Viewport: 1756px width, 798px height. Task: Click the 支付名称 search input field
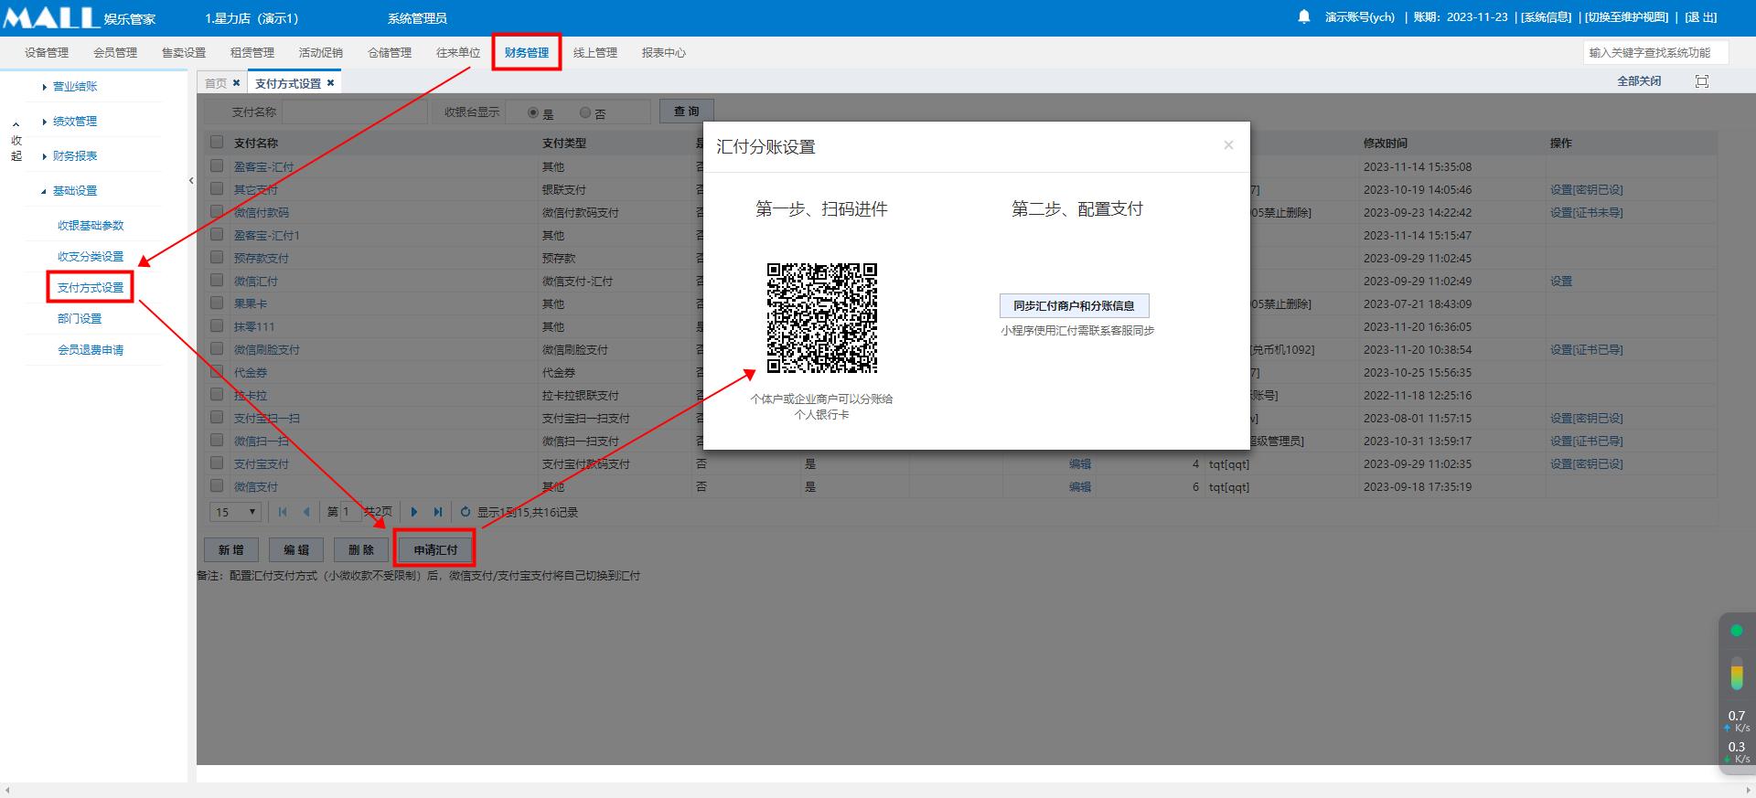click(x=355, y=112)
